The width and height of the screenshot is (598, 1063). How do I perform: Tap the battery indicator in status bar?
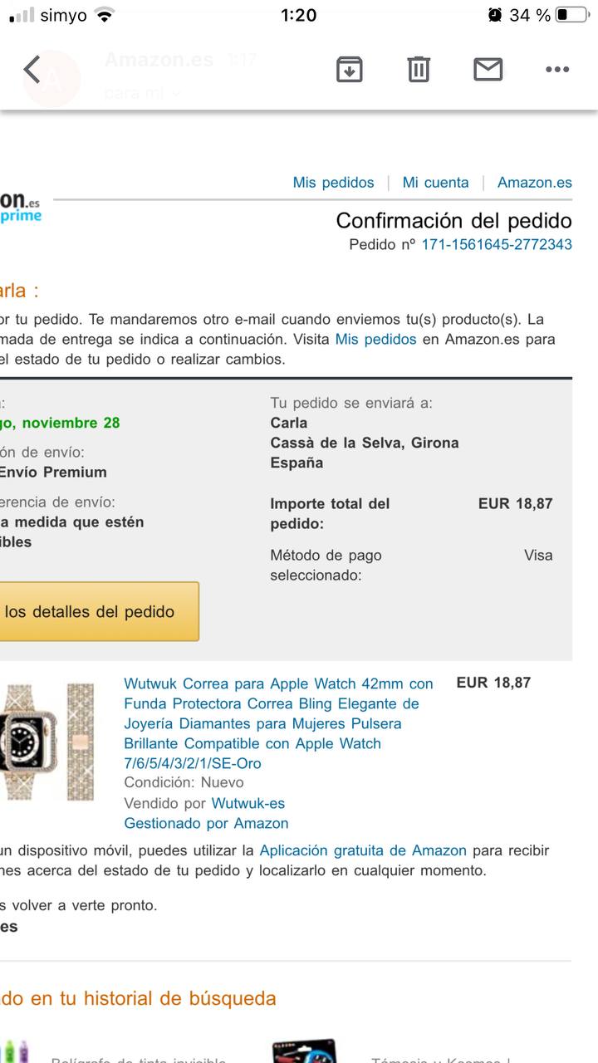pyautogui.click(x=573, y=15)
